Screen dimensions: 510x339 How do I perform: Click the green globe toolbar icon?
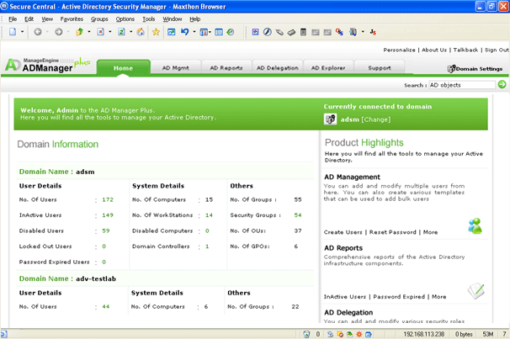click(231, 32)
